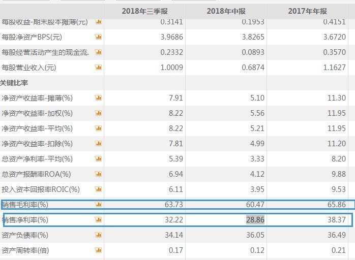355x260 pixels.
Task: Click the 0.0893 cash flow value
Action: coord(253,52)
